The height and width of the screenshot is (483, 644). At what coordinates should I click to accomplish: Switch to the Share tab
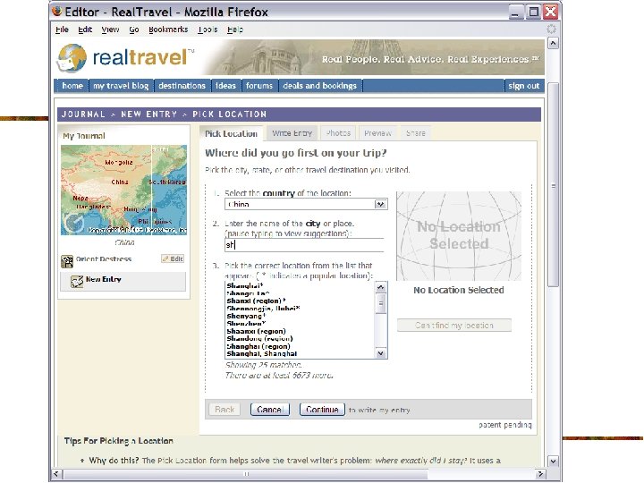(x=416, y=133)
